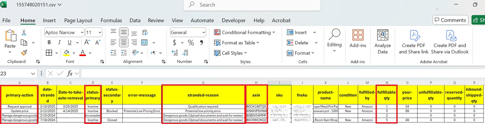485x124 pixels.
Task: Click the Orientation text angle icon
Action: coord(135,53)
